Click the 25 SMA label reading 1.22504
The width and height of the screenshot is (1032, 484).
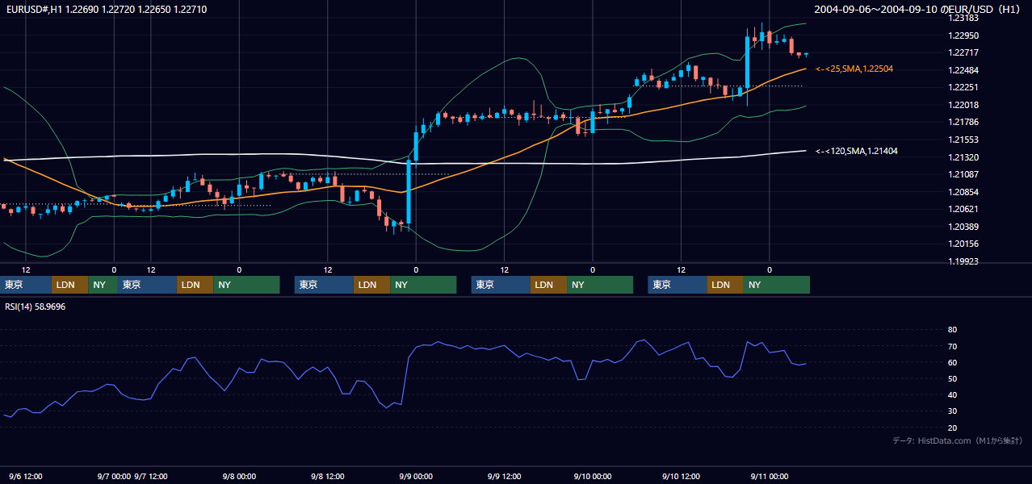click(x=854, y=69)
